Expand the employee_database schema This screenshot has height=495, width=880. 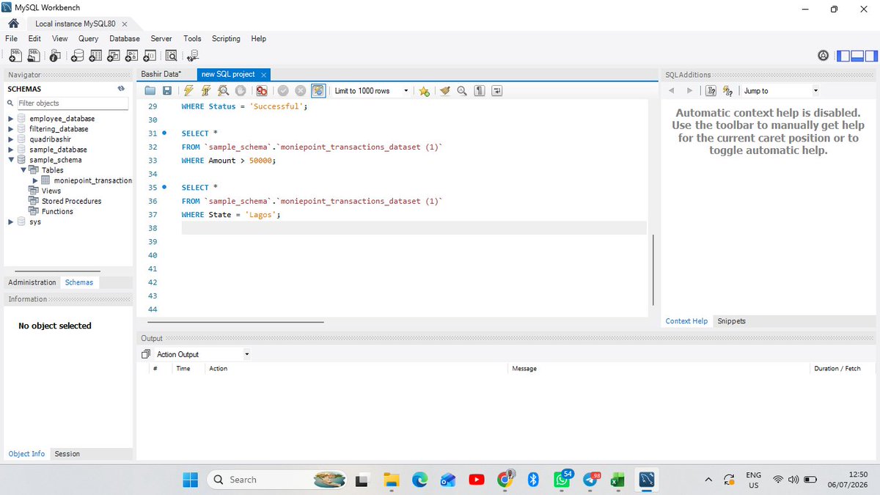point(10,119)
